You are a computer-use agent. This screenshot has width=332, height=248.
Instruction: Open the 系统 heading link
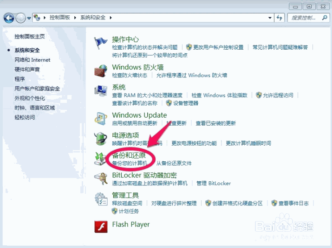click(x=118, y=87)
